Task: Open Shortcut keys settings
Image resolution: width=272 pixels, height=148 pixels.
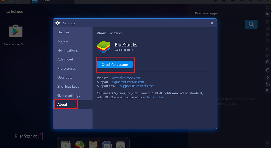Action: [68, 87]
